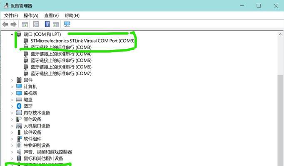The width and height of the screenshot is (284, 166).
Task: Open the 文件(F) menu
Action: click(11, 15)
